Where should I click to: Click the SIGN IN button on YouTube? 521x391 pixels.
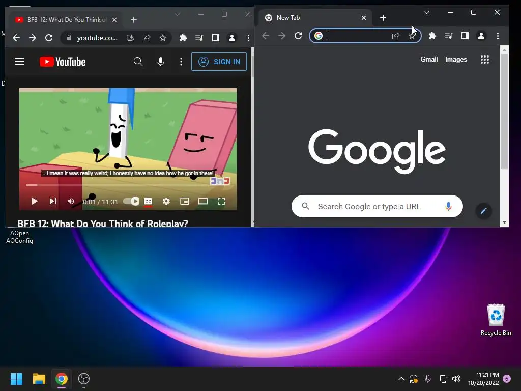(219, 62)
